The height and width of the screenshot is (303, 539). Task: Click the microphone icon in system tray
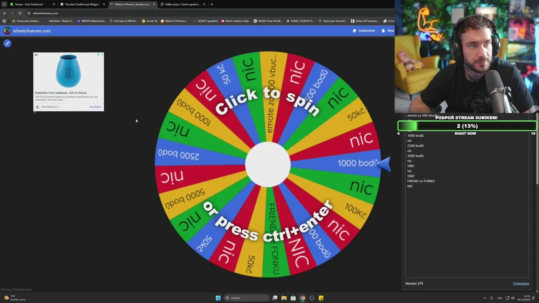point(491,298)
